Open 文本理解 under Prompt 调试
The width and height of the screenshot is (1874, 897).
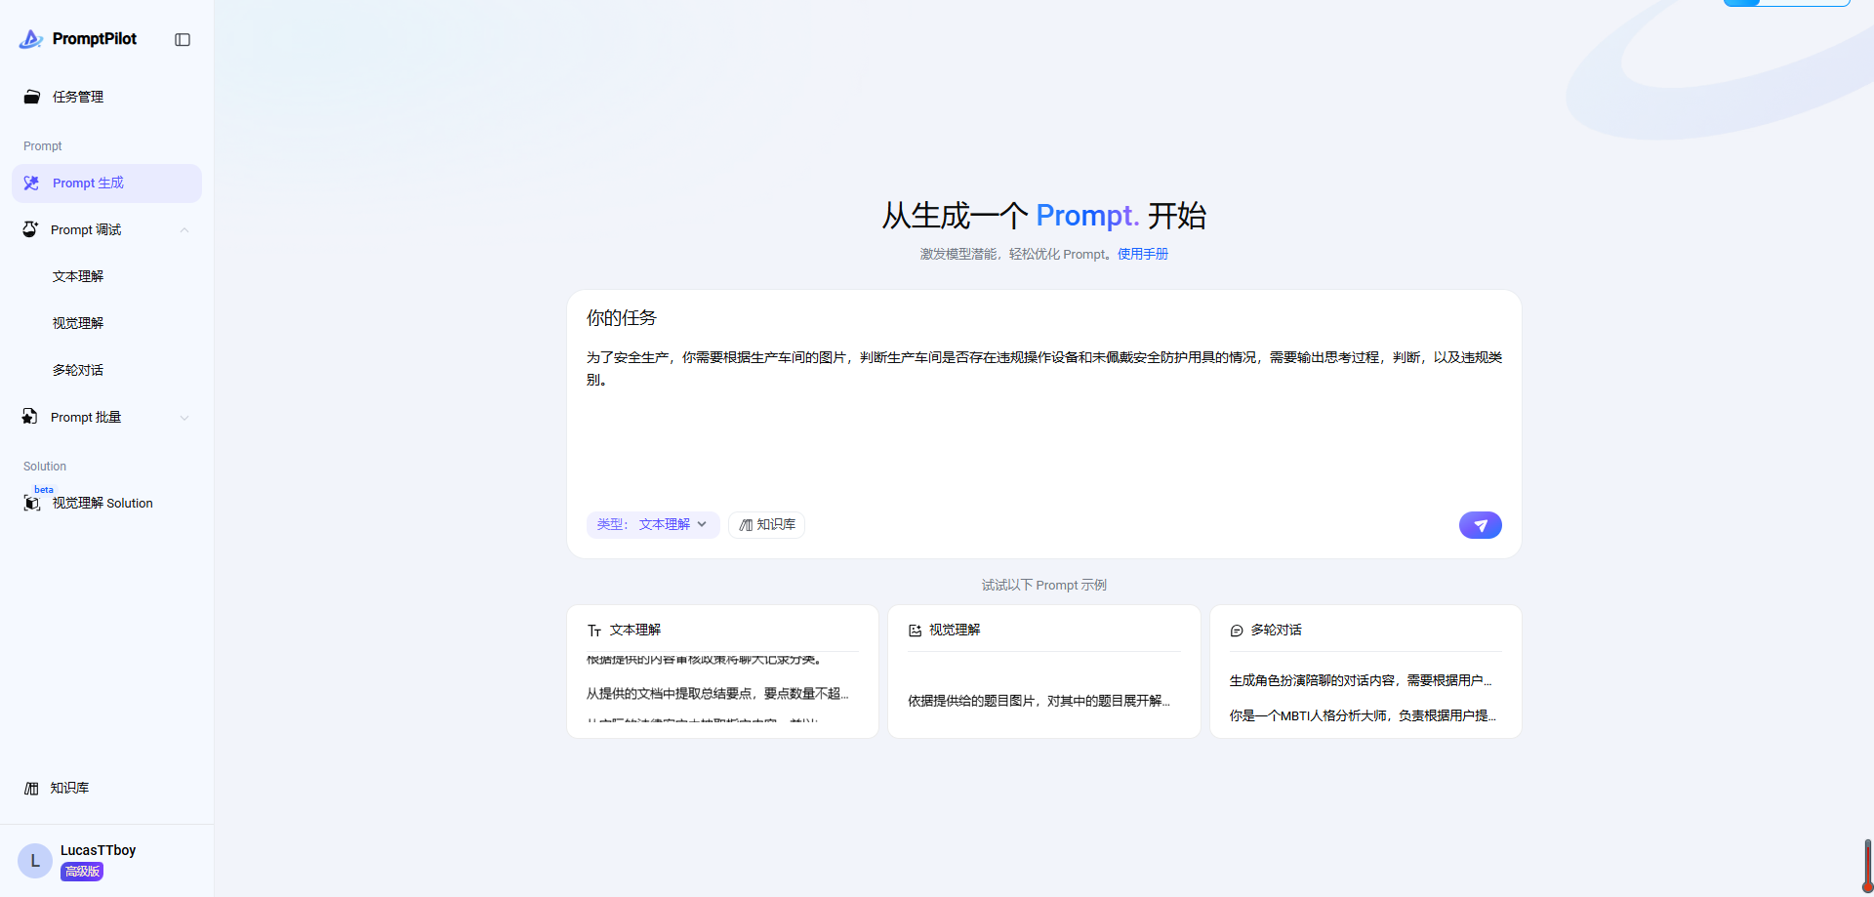[78, 277]
